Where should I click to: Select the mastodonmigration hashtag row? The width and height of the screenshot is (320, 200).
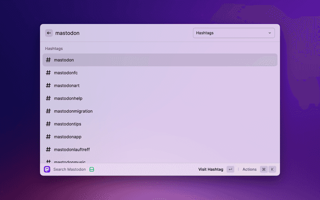(x=160, y=111)
